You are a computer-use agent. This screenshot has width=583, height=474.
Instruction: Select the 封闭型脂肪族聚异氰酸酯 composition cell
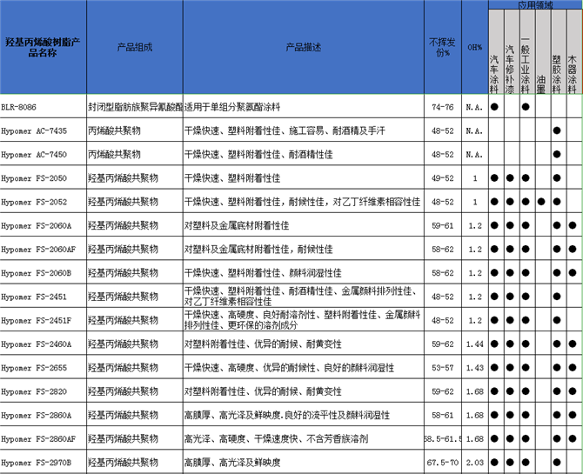pos(135,107)
